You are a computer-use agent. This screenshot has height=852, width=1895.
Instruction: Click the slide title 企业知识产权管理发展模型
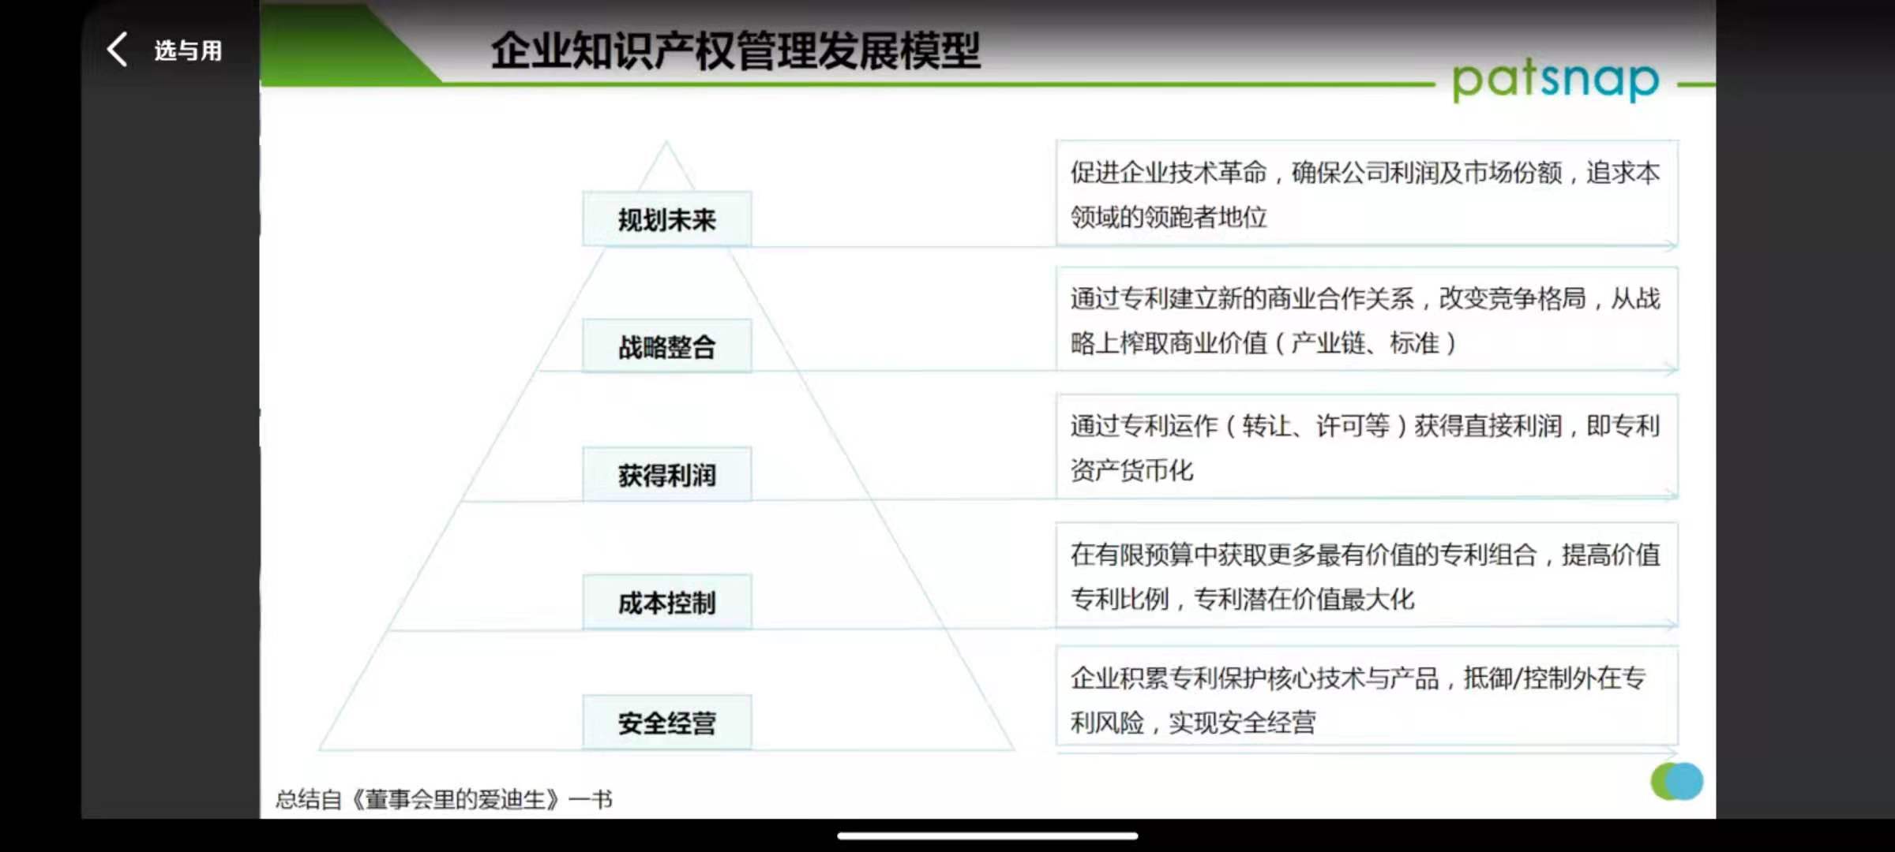tap(735, 51)
